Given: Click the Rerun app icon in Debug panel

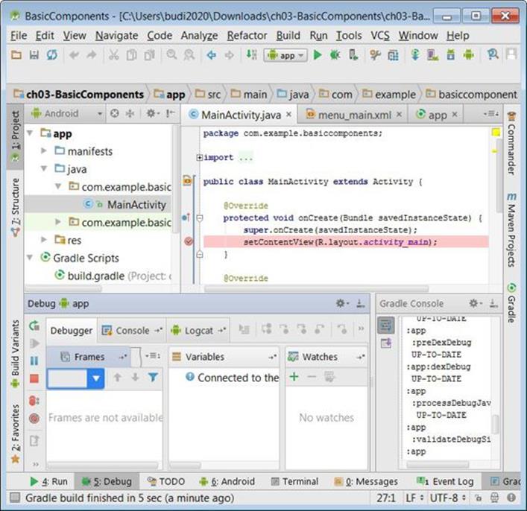Looking at the screenshot, I should (34, 326).
